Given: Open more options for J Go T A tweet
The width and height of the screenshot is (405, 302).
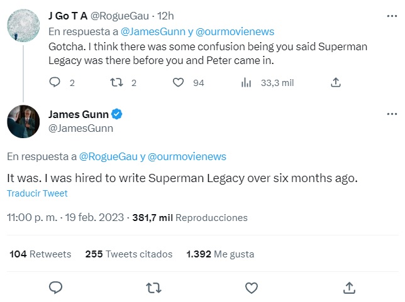Looking at the screenshot, I should (392, 16).
